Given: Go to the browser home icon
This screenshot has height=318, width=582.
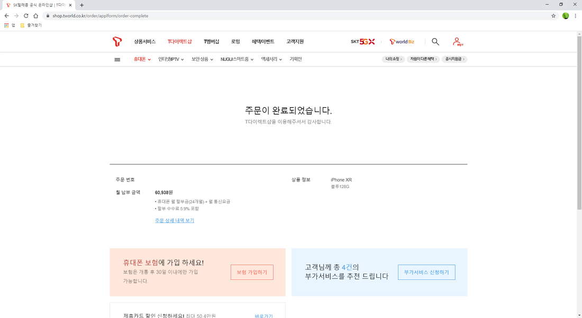Looking at the screenshot, I should click(35, 15).
